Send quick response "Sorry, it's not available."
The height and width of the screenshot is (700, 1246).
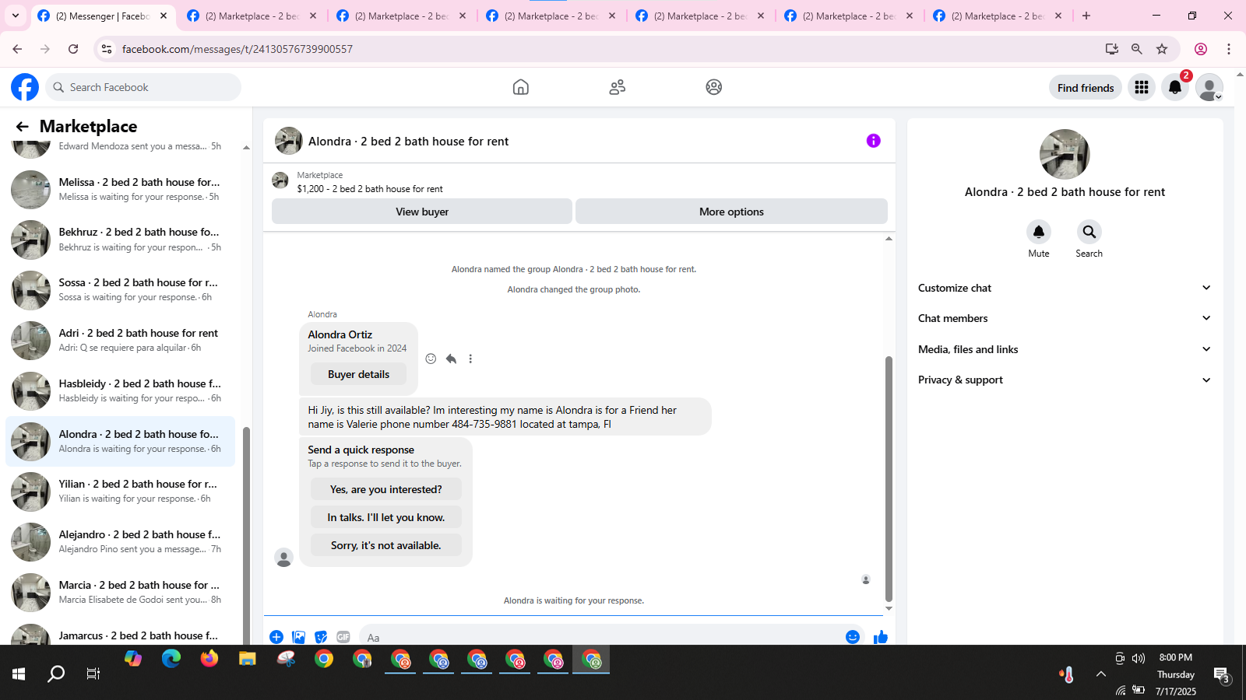385,545
